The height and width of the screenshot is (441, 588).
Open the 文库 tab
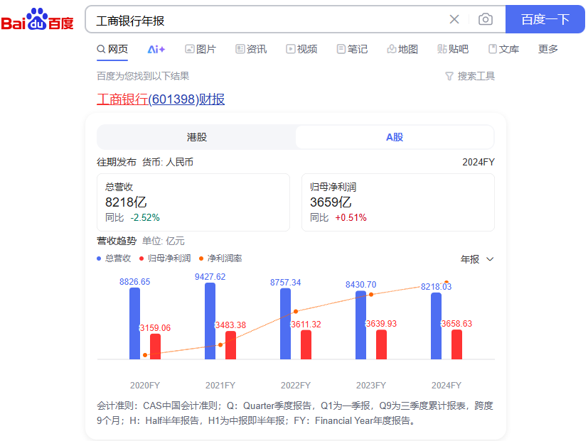tap(503, 49)
